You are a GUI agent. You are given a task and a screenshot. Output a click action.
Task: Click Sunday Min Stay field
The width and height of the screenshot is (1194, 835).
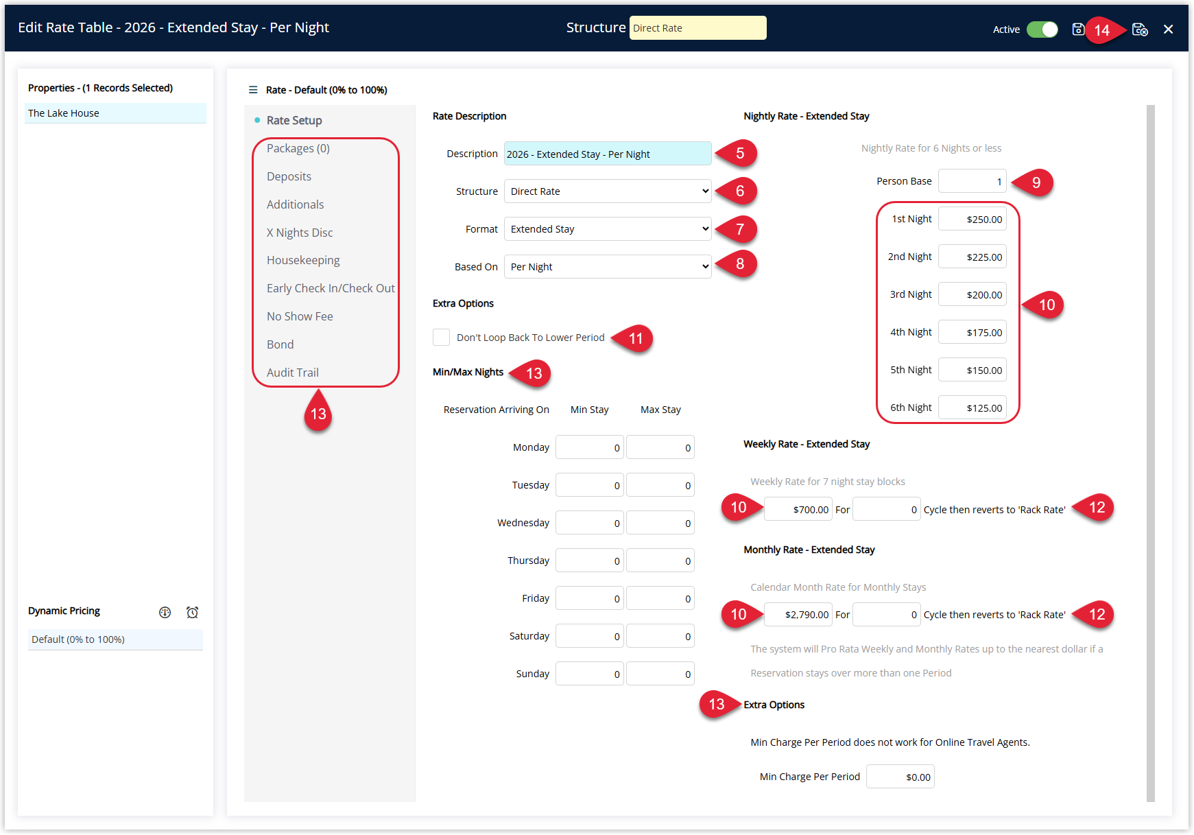(590, 674)
